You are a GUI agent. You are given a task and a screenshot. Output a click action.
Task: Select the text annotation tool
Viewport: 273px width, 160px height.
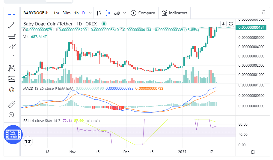click(x=12, y=57)
